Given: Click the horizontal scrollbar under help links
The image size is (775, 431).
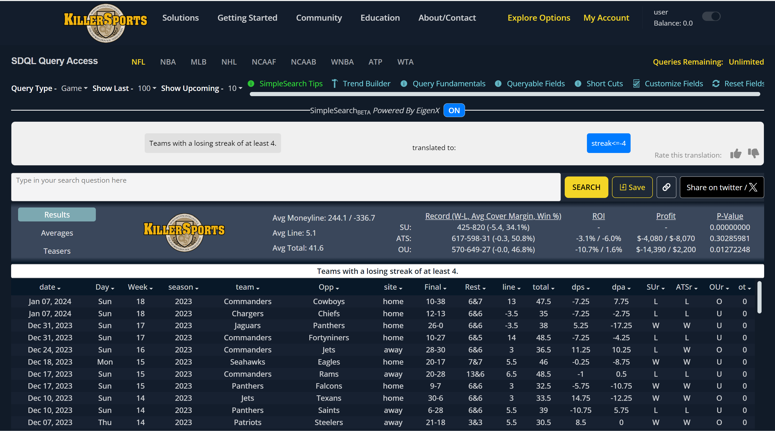Looking at the screenshot, I should tap(505, 94).
